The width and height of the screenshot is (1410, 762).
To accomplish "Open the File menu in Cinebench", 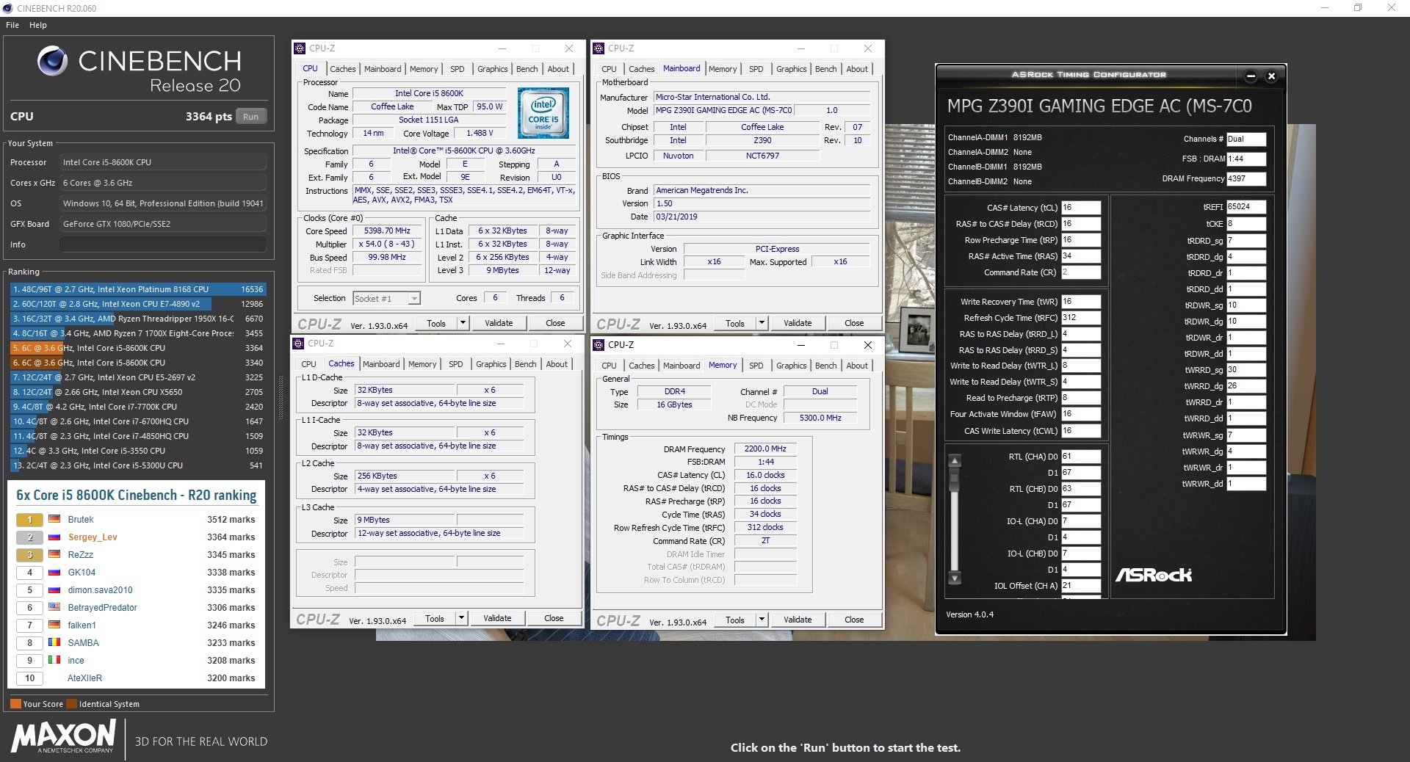I will click(x=12, y=25).
